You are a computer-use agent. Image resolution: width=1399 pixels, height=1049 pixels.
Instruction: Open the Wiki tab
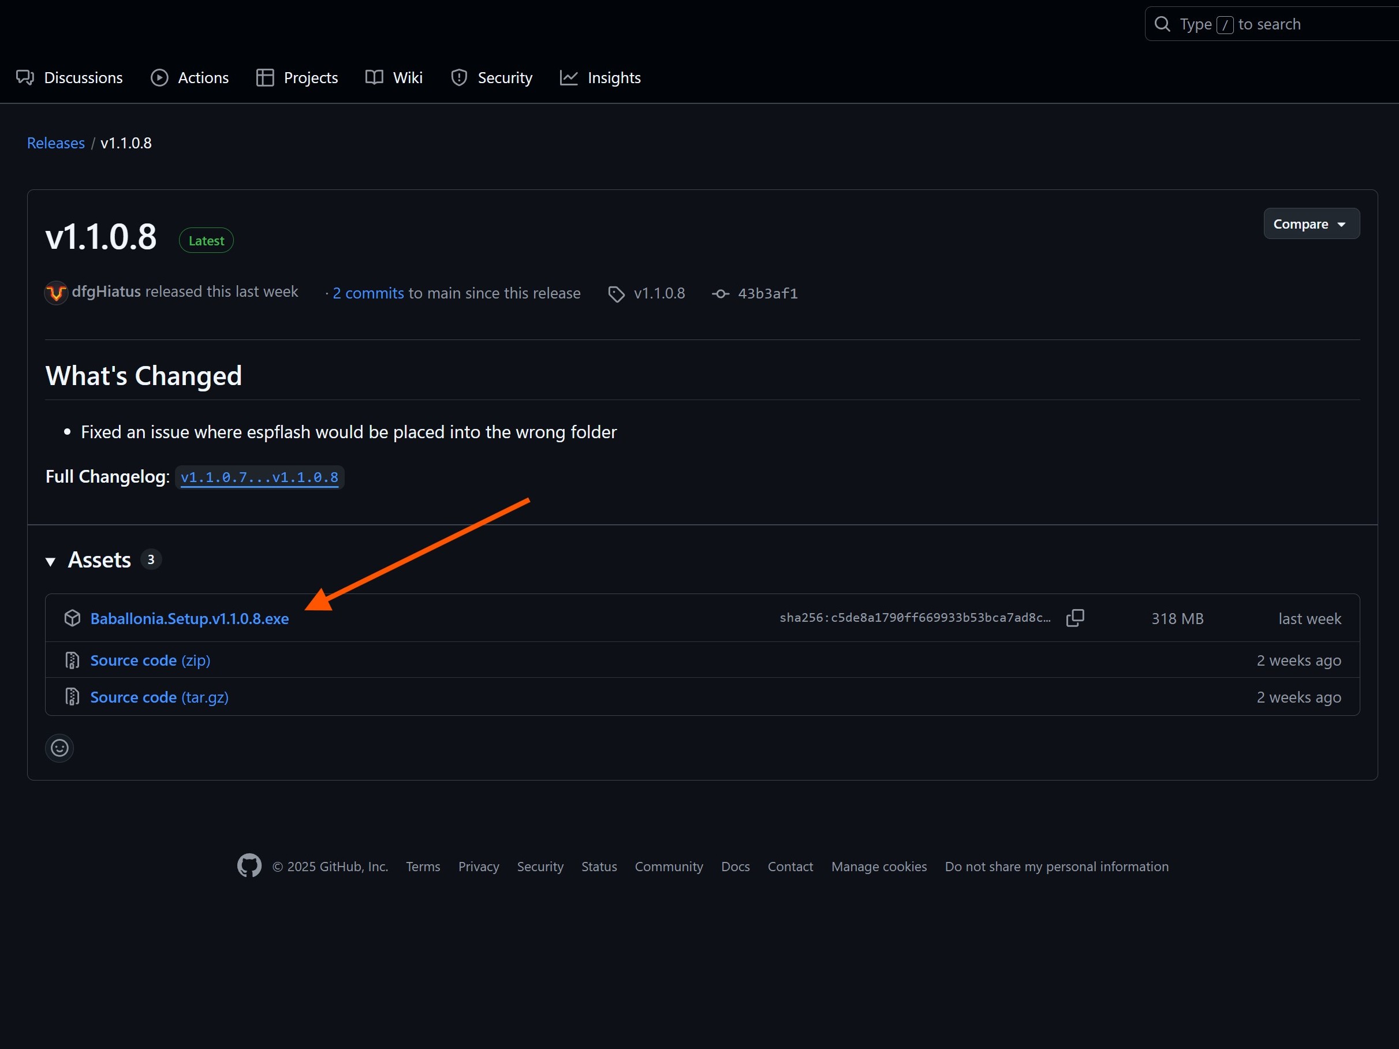click(x=394, y=78)
